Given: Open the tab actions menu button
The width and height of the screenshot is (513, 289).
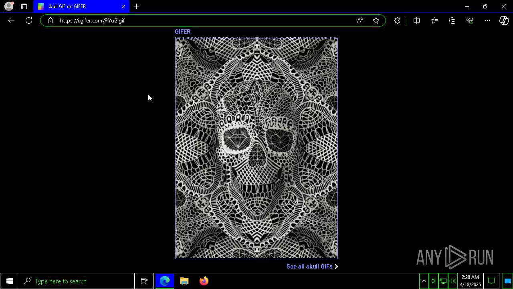Looking at the screenshot, I should pos(24,6).
